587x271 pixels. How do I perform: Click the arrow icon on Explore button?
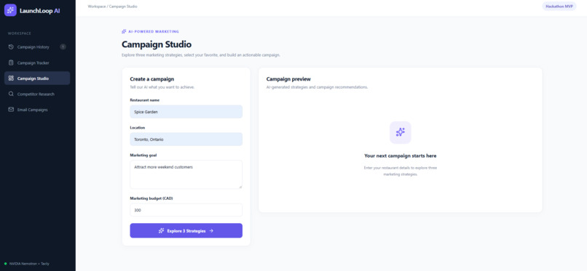(211, 231)
